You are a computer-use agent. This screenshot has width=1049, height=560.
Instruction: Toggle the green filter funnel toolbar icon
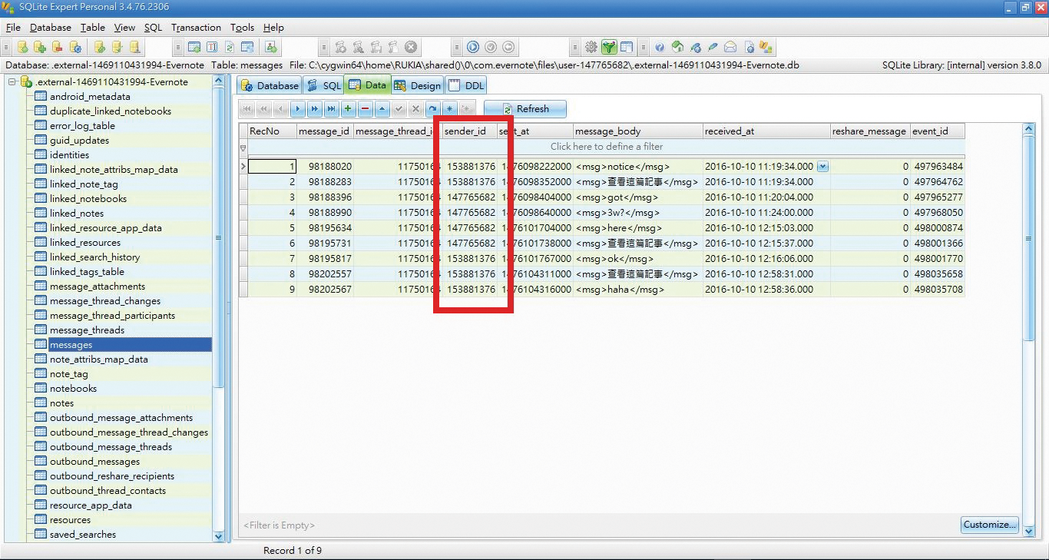pos(609,47)
